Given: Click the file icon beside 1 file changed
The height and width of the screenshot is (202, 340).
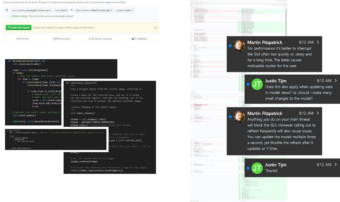Looking at the screenshot, I should click(x=54, y=39).
